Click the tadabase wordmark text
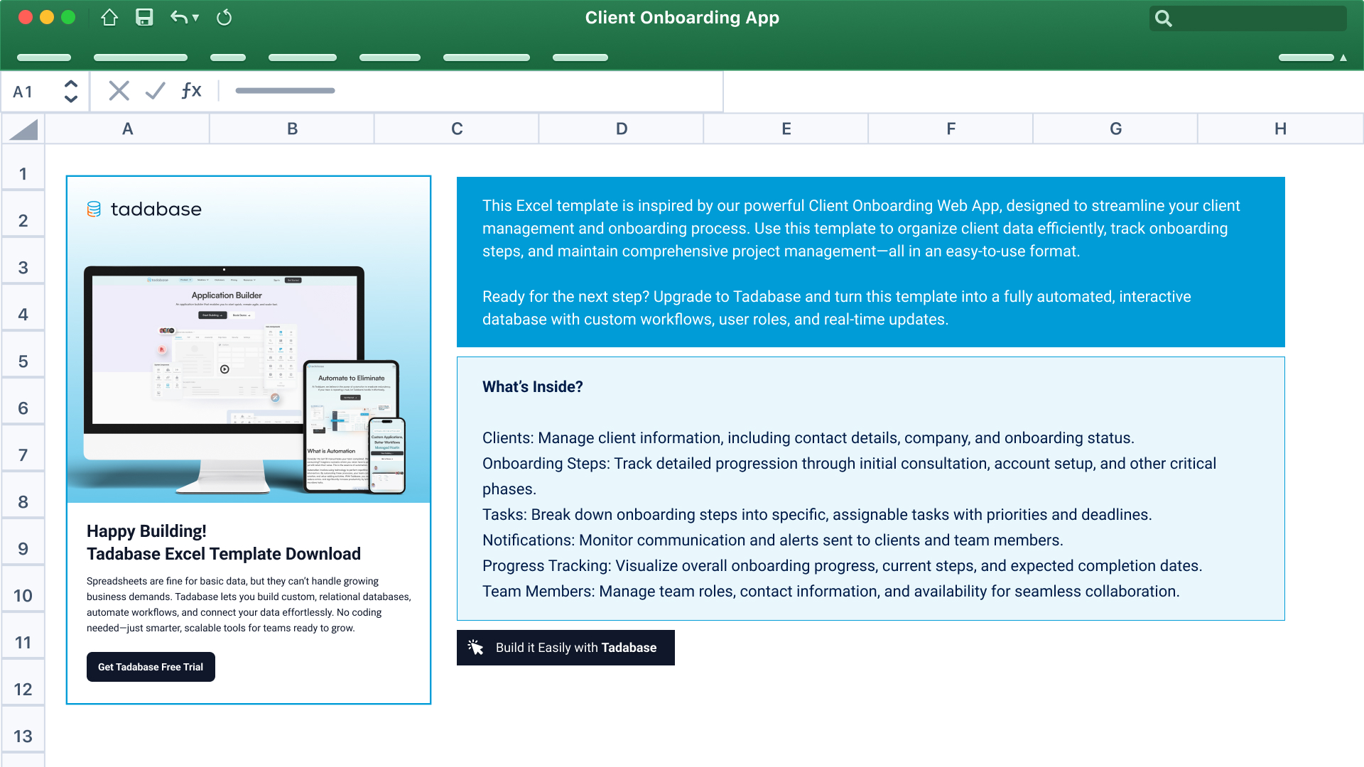Viewport: 1364px width, 767px height. click(156, 209)
